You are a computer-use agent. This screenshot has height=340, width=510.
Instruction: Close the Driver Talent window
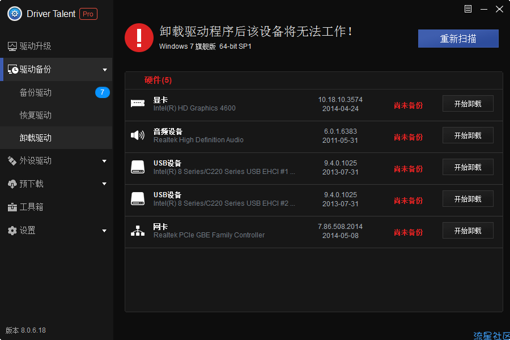click(x=500, y=9)
